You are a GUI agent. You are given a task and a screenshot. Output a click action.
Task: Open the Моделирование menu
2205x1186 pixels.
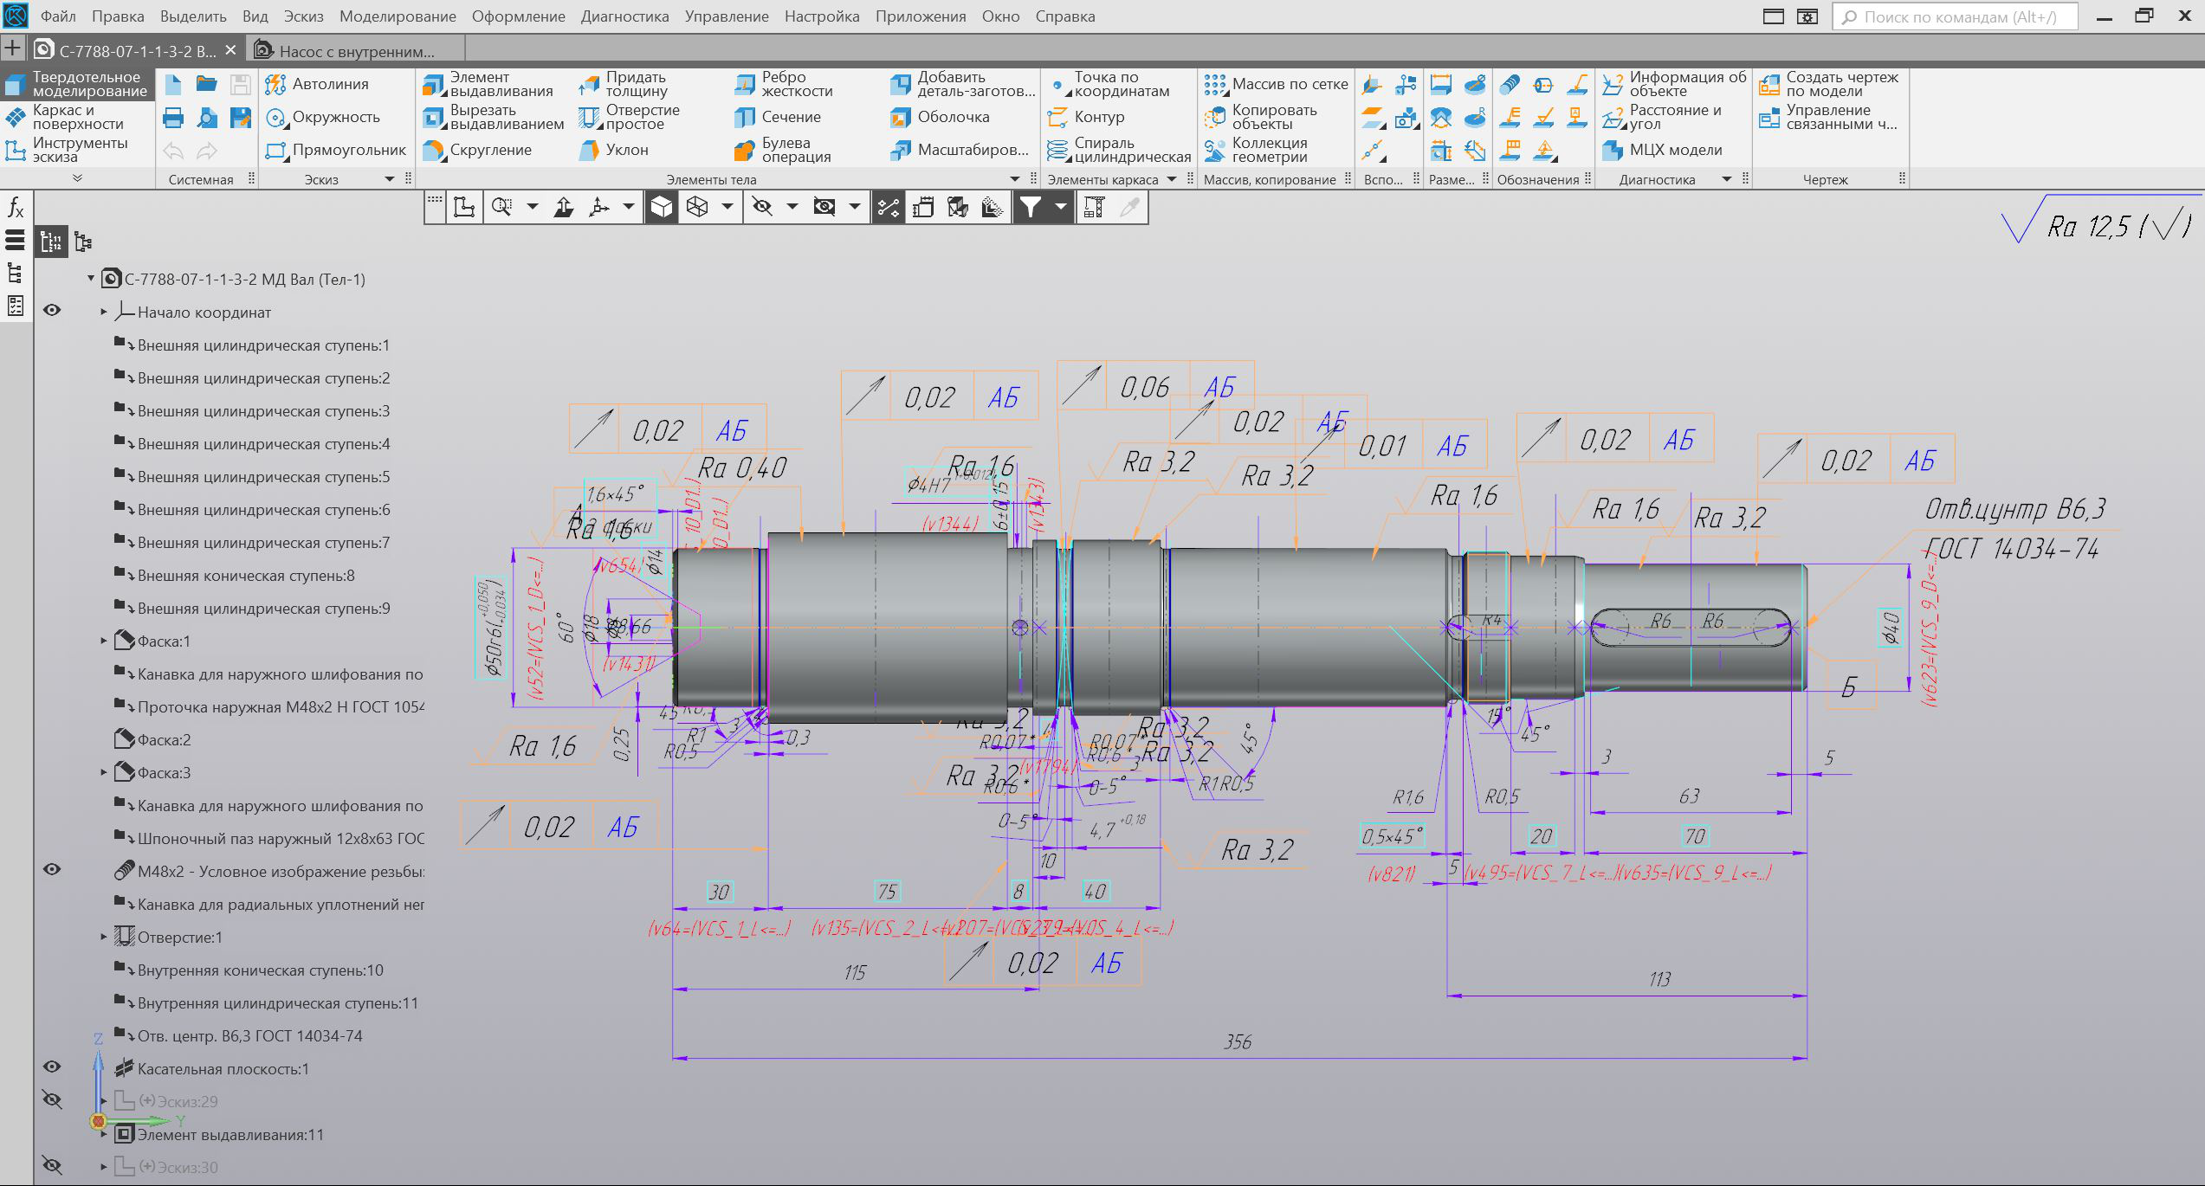398,16
